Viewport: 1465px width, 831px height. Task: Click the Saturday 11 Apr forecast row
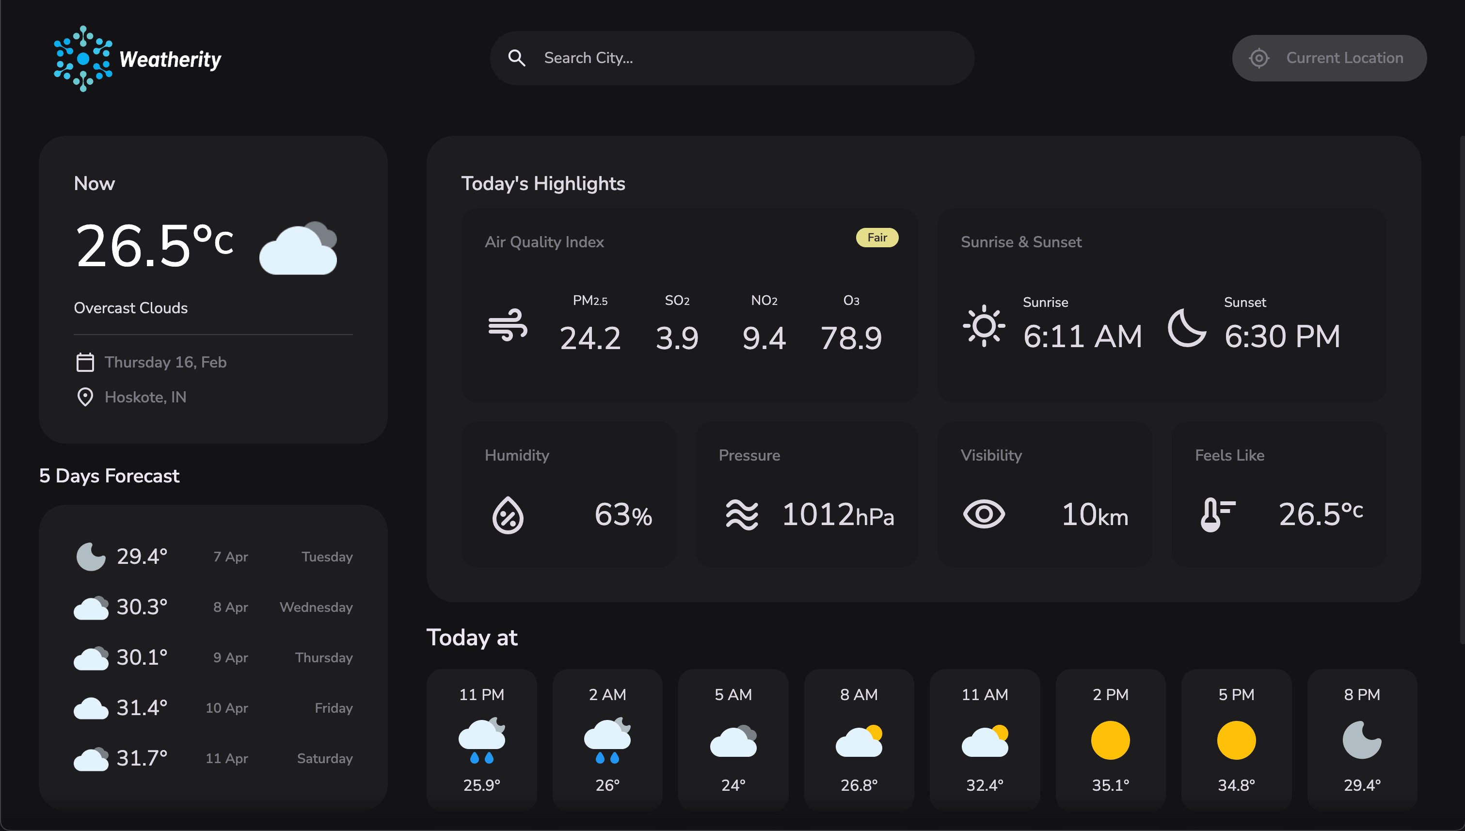[x=211, y=758]
